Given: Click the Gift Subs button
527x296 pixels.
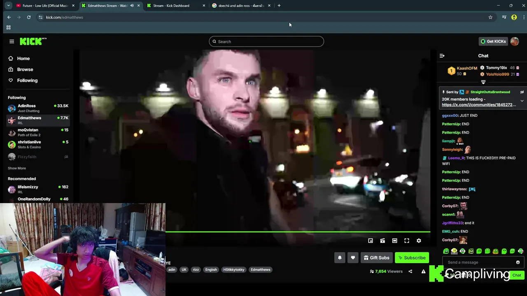Looking at the screenshot, I should click(376, 258).
